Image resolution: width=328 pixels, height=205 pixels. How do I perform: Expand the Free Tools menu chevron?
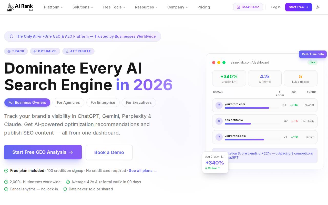(124, 7)
